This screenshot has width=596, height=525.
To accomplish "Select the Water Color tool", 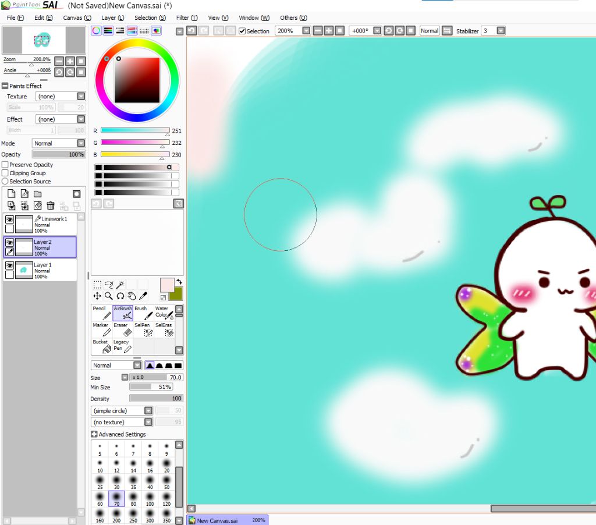I will pos(164,313).
